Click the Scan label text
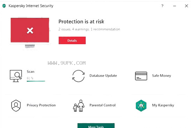The image size is (191, 128). click(31, 71)
